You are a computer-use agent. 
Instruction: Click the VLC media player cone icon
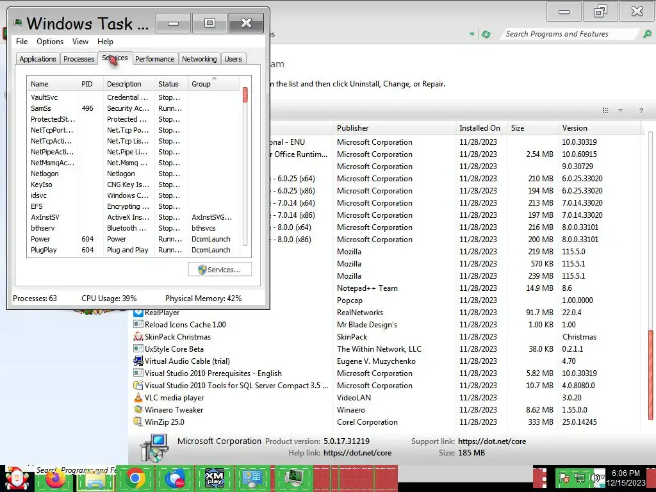pyautogui.click(x=138, y=397)
